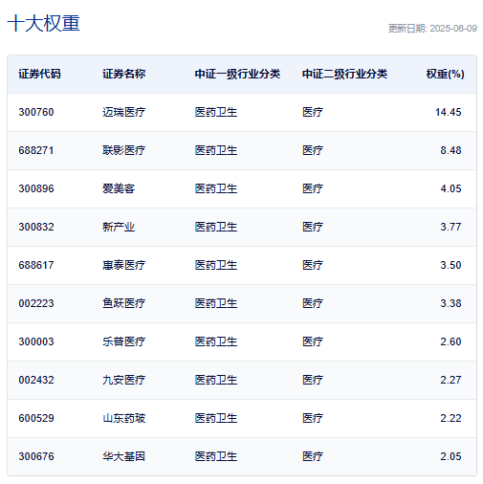The width and height of the screenshot is (483, 484).
Task: Click the 证券代码 column header
Action: 39,74
